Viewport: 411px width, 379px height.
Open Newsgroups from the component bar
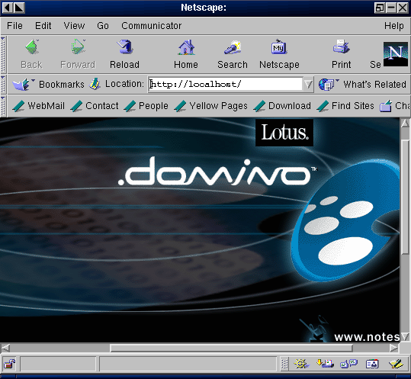[348, 364]
